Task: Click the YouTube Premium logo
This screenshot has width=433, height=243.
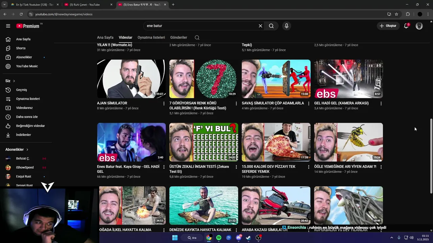Action: (x=28, y=26)
